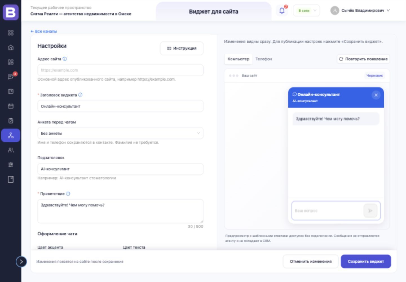This screenshot has width=406, height=282.
Task: Click the send message arrow in preview
Action: pyautogui.click(x=370, y=211)
